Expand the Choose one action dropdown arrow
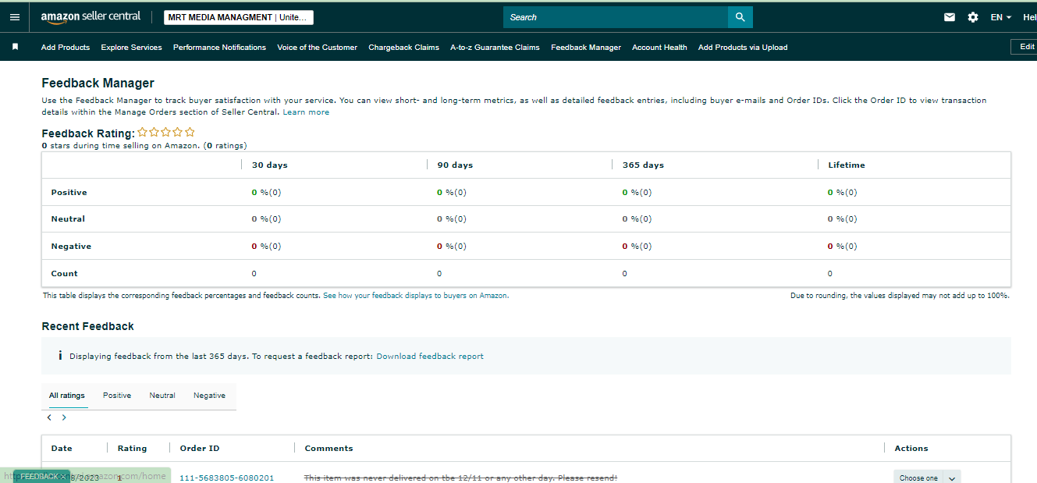1037x483 pixels. point(952,478)
